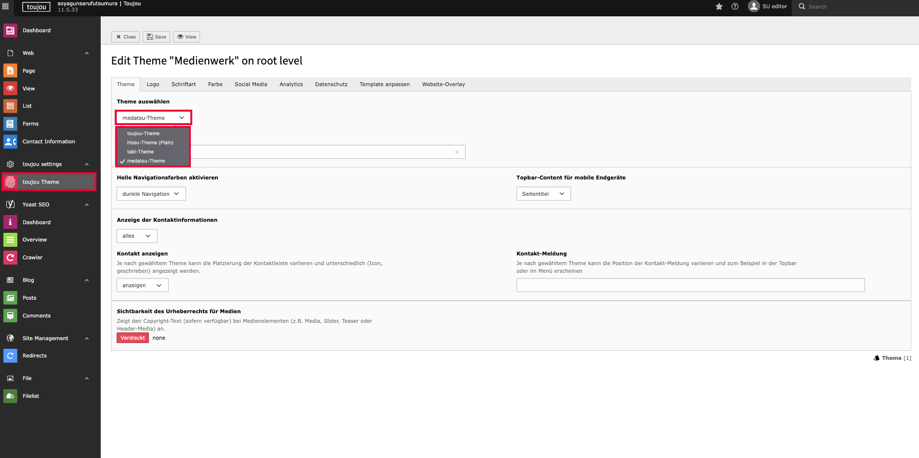919x458 pixels.
Task: Choose toujou-Theme from the open list
Action: [143, 134]
